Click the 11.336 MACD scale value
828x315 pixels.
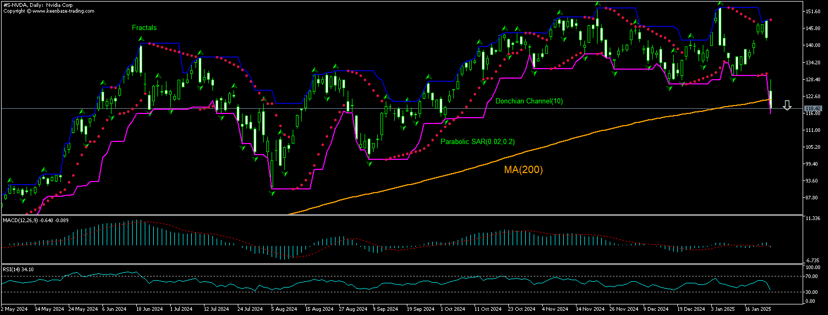pos(811,218)
